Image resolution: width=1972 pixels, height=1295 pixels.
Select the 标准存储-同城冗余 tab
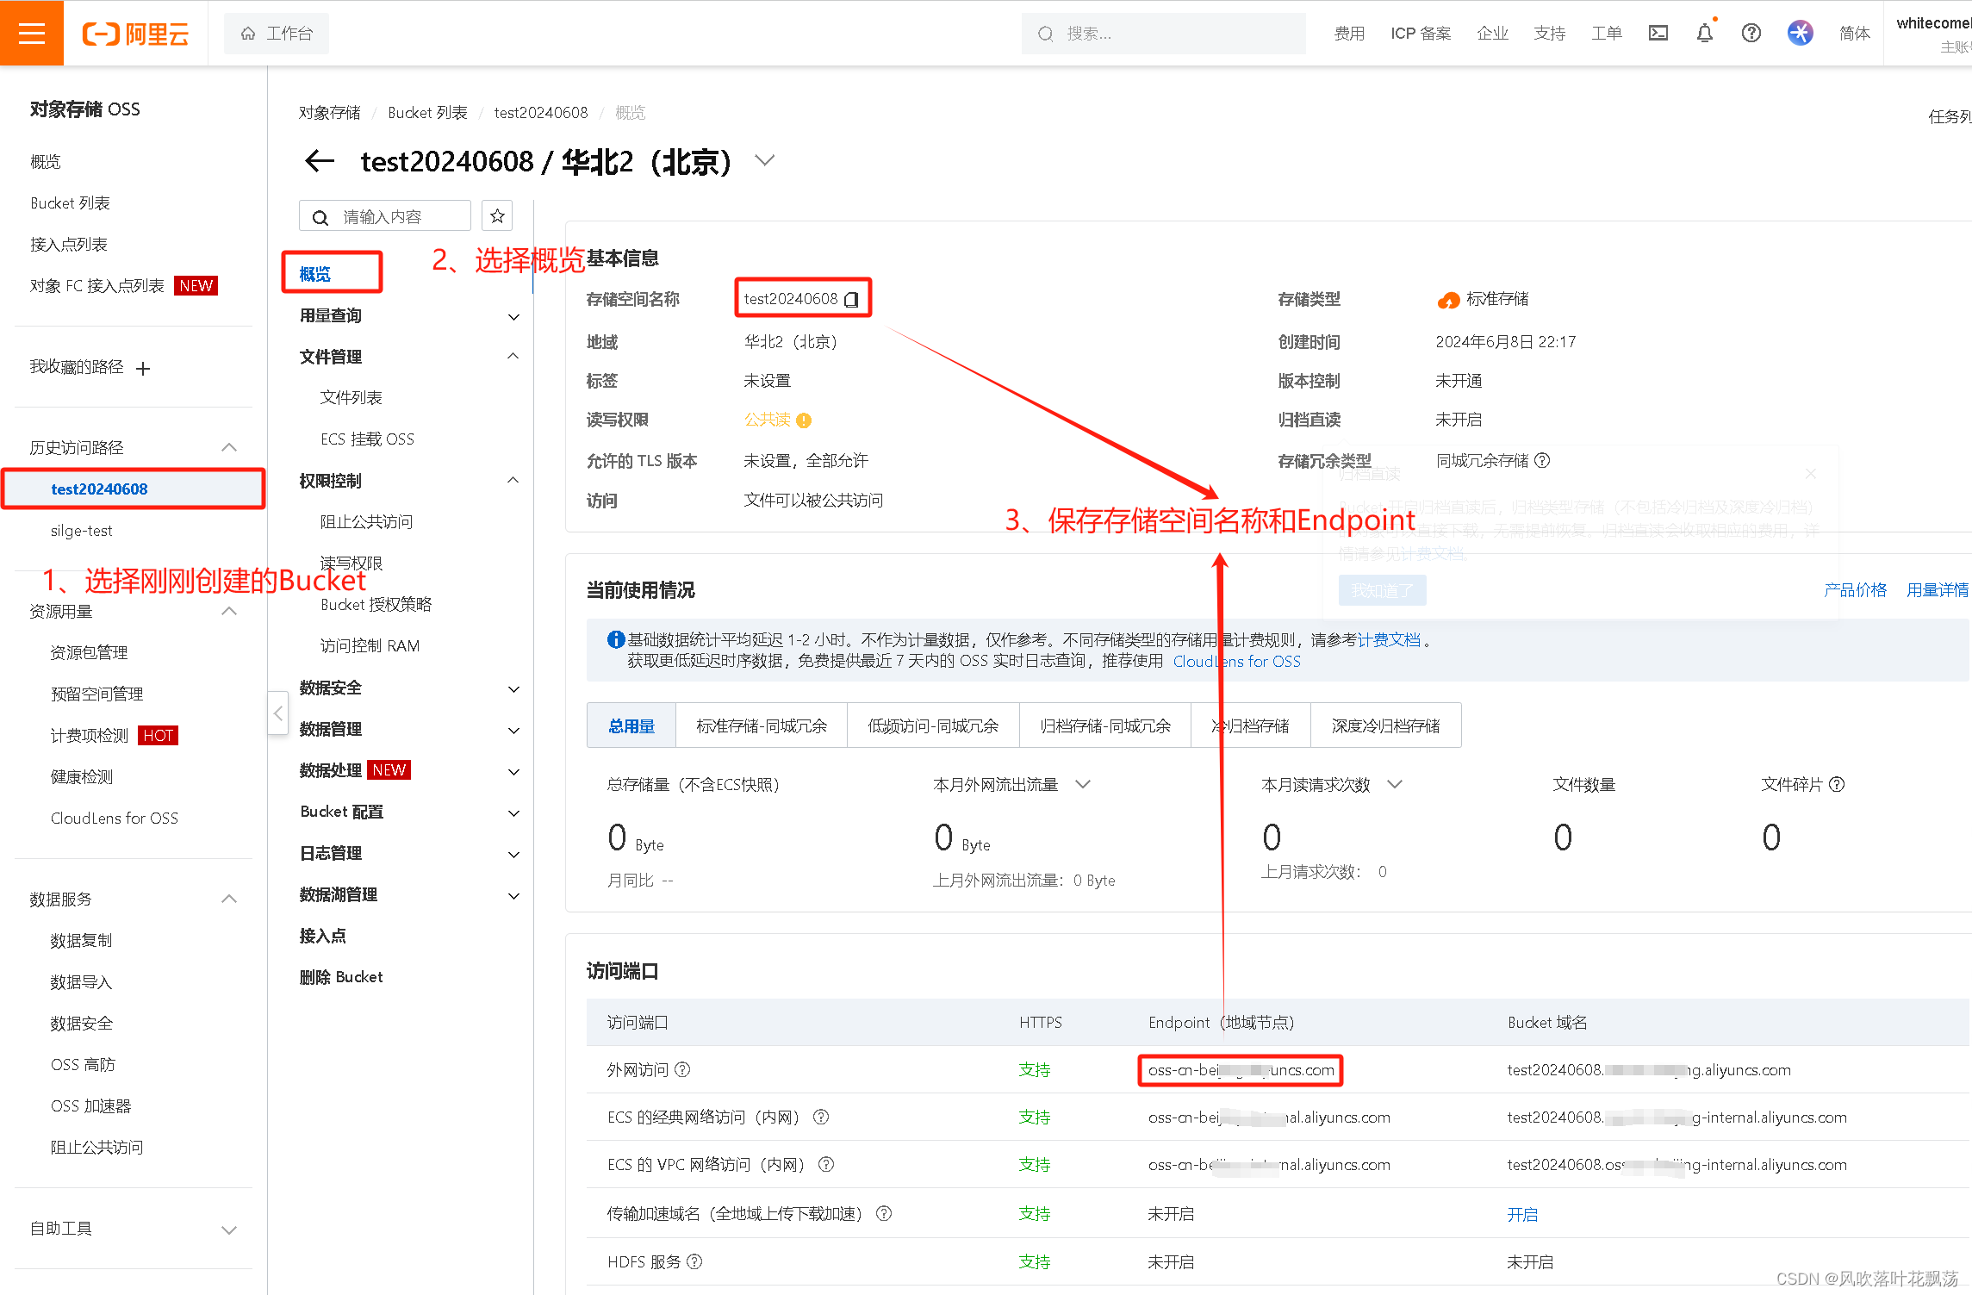762,725
